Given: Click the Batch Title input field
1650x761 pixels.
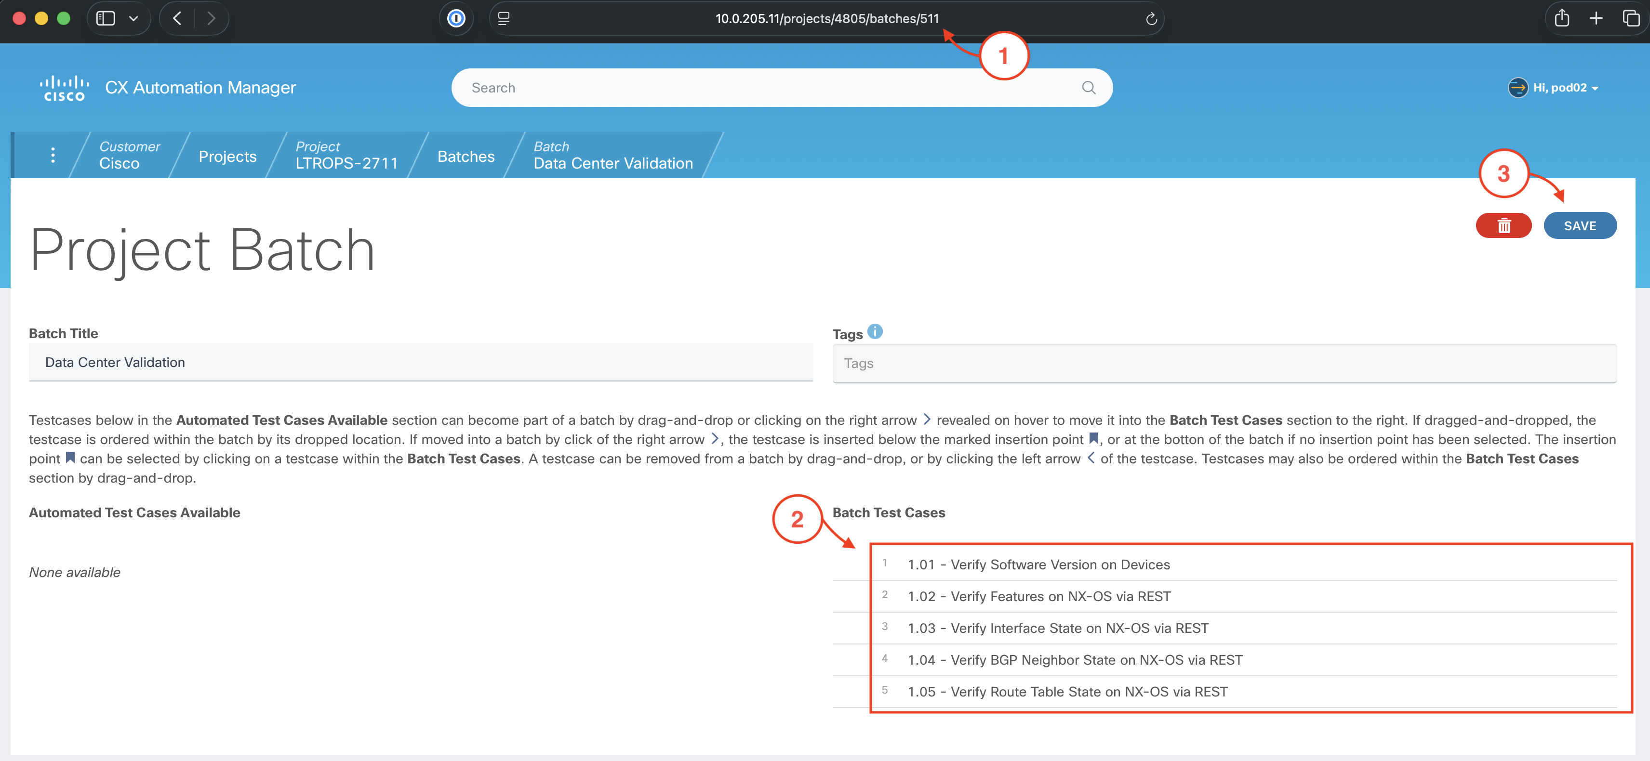Looking at the screenshot, I should click(420, 362).
